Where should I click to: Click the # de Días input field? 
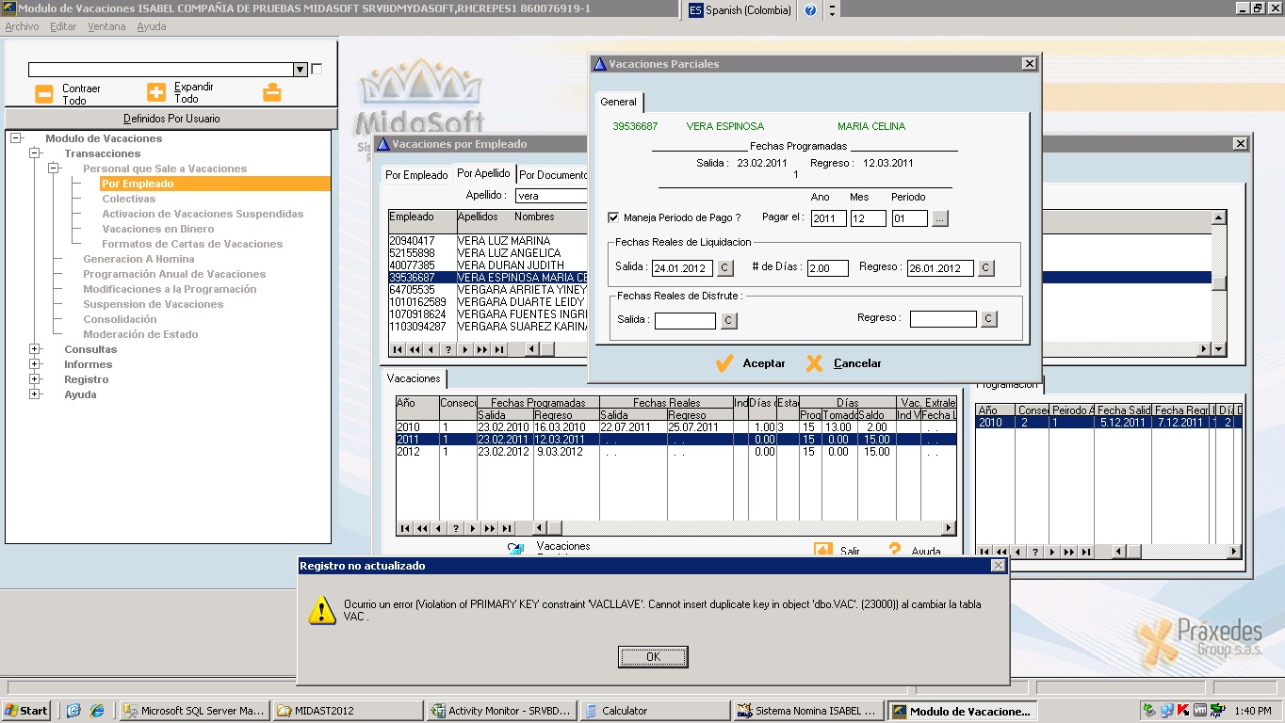tap(827, 268)
